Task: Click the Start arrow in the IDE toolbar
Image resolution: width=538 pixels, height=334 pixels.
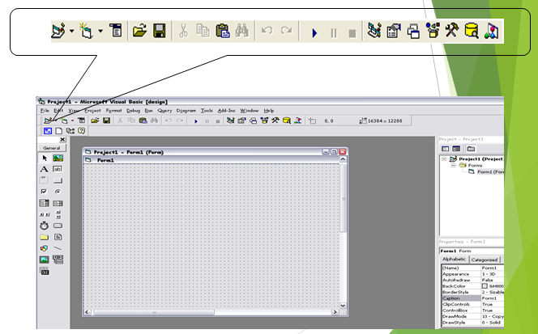Action: (x=196, y=121)
